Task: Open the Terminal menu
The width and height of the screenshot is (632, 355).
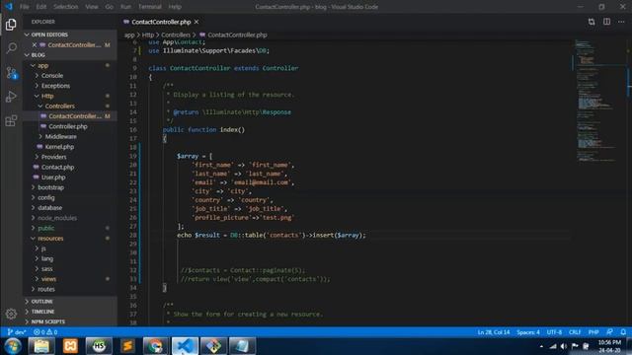Action: [x=149, y=7]
